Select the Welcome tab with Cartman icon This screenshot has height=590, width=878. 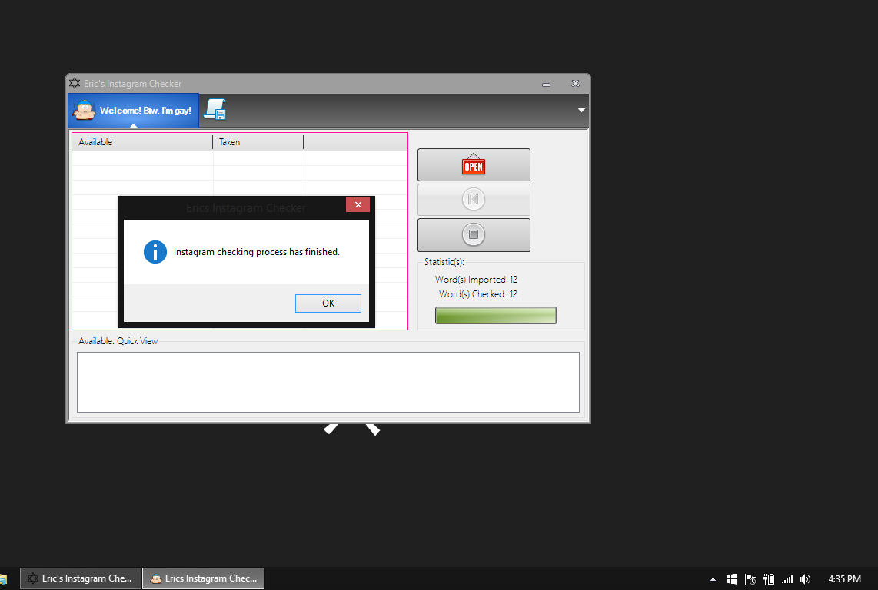(x=133, y=111)
